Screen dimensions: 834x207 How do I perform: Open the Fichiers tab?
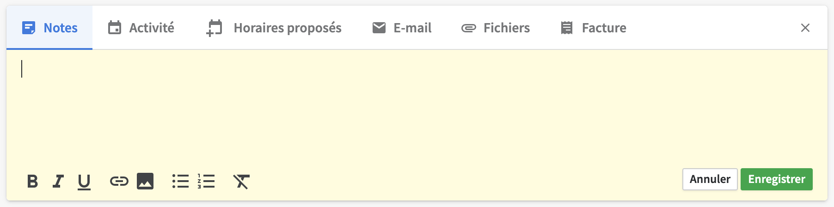tap(496, 28)
